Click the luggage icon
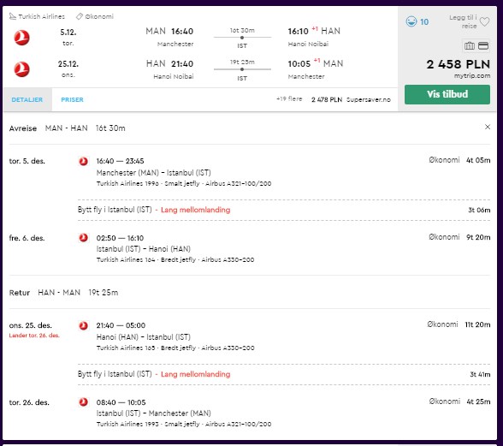Screen dimensions: 503x446 coord(470,46)
